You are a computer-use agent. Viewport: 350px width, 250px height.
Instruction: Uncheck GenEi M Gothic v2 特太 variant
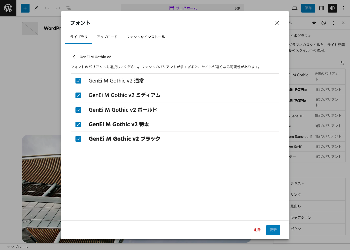[x=78, y=124]
